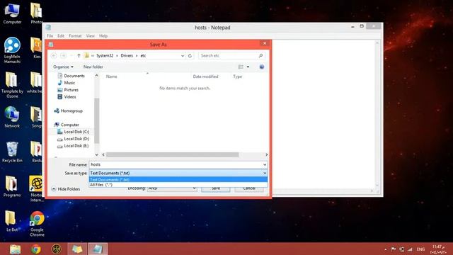The width and height of the screenshot is (453, 255).
Task: Click file list horizontal scrollbar
Action: click(172, 154)
